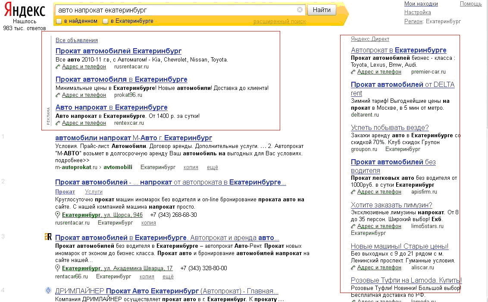Image resolution: width=488 pixels, height=302 pixels.
Task: Open sidebar ad 'Розовые Туфли на Lamoda. Купить!'
Action: pos(406,280)
